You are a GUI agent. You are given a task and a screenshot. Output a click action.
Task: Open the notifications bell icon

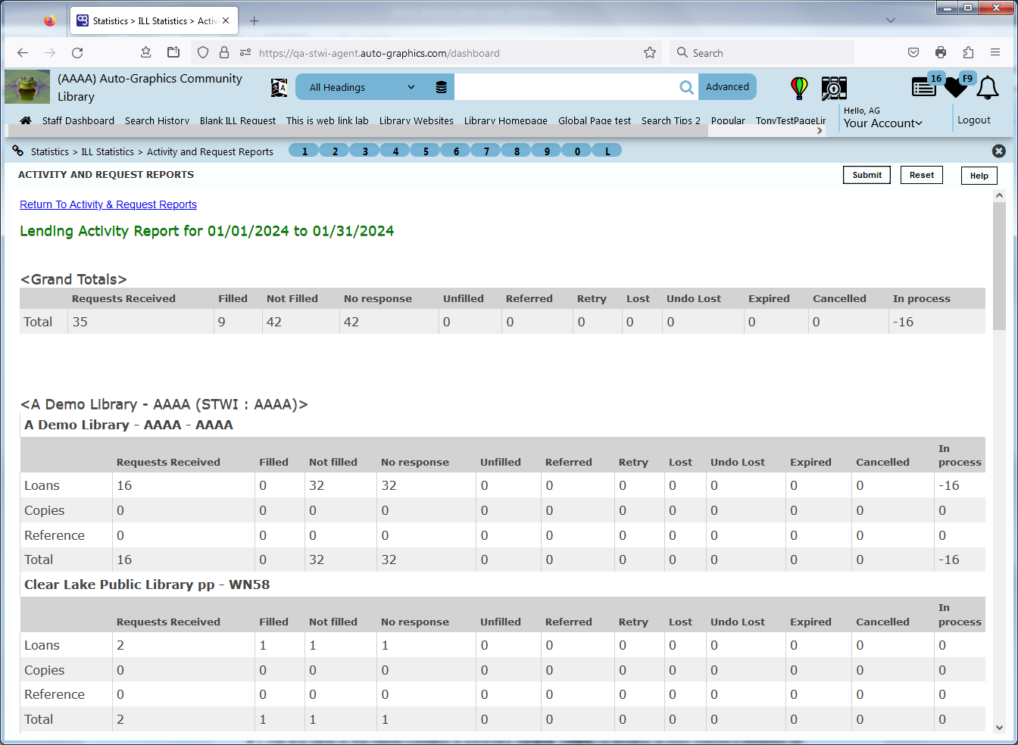coord(987,88)
